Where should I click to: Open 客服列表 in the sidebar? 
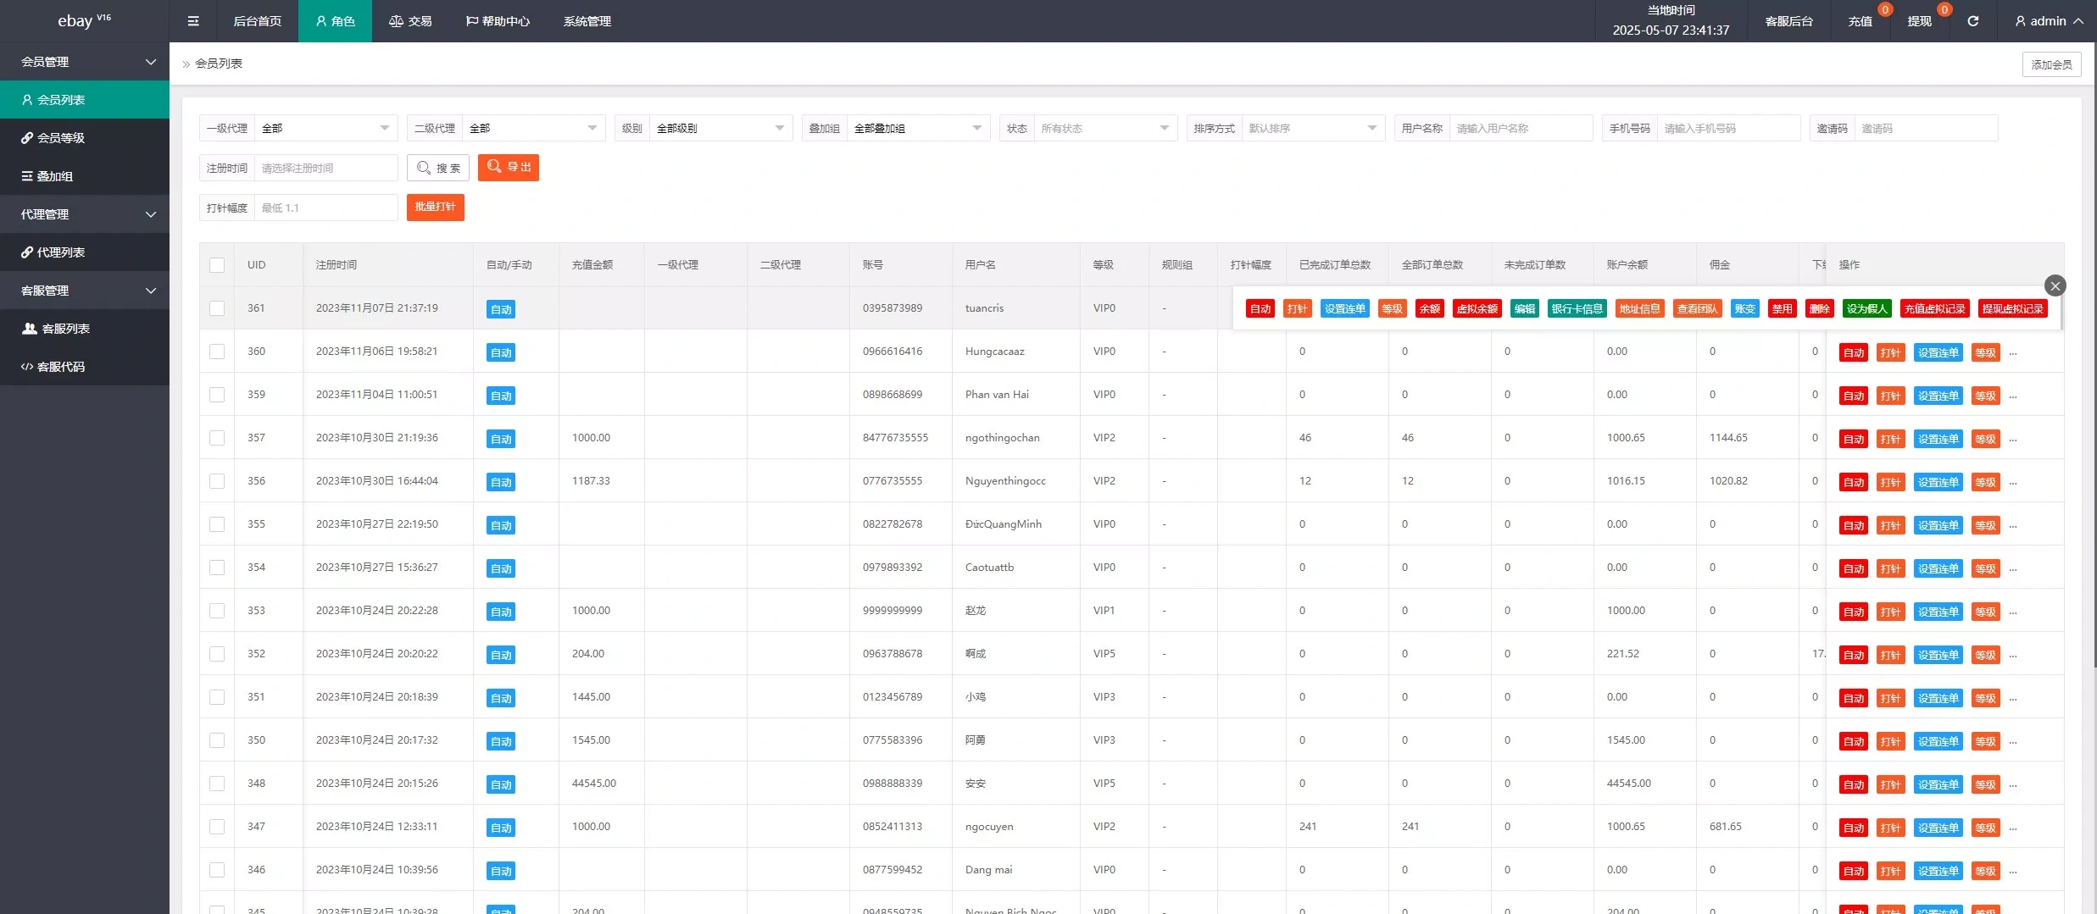coord(65,329)
